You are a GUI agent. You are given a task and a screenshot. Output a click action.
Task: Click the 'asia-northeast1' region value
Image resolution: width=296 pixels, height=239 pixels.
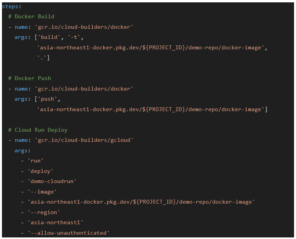(55, 223)
